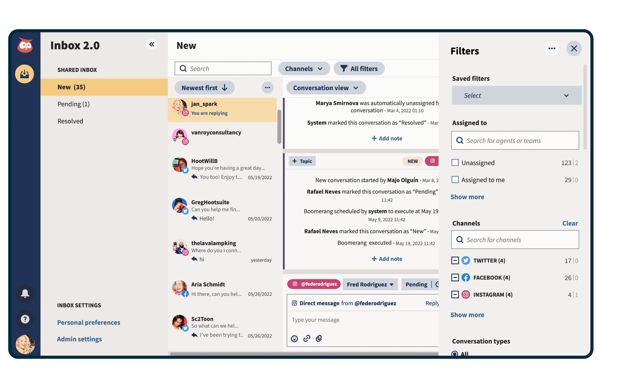The height and width of the screenshot is (388, 621).
Task: Expand the Channels dropdown filter
Action: click(x=303, y=69)
